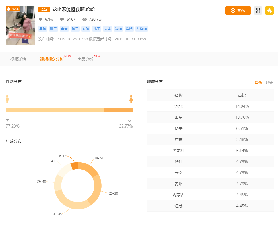The image size is (278, 225).
Task: Click the 77.23% male percentage
Action: point(13,126)
